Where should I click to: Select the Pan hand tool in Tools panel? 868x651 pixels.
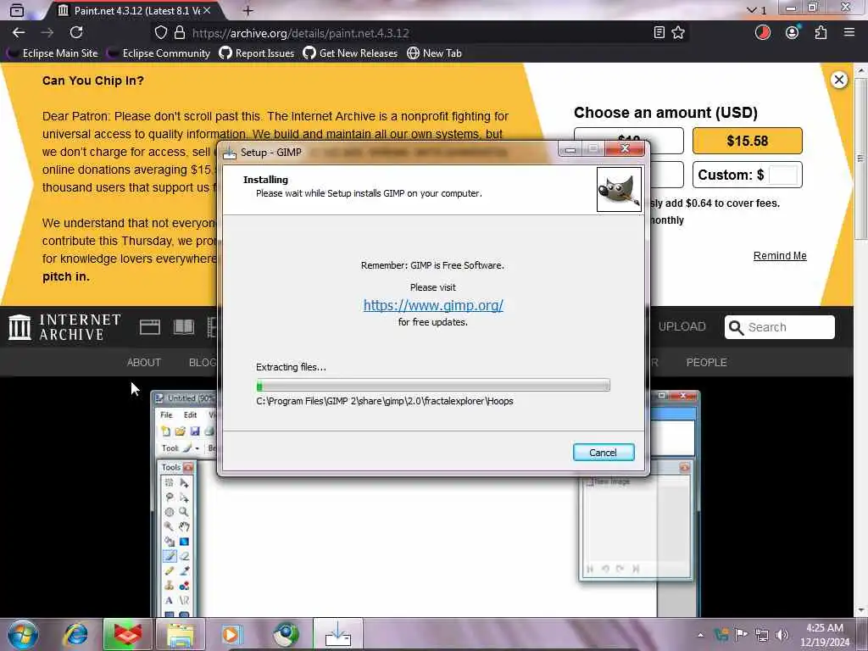pos(184,526)
